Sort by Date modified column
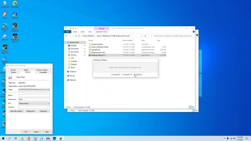Viewport: 251px width, 141px height. (127, 40)
